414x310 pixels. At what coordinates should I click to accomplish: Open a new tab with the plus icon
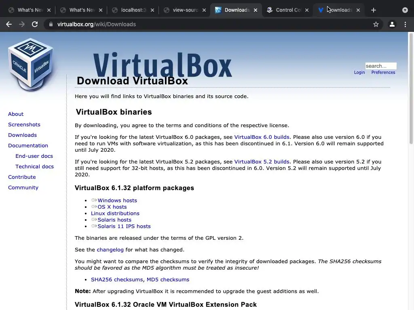pos(373,10)
